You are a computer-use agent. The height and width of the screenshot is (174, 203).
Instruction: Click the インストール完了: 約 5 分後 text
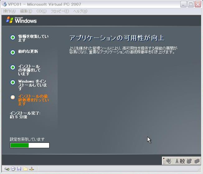[25, 115]
